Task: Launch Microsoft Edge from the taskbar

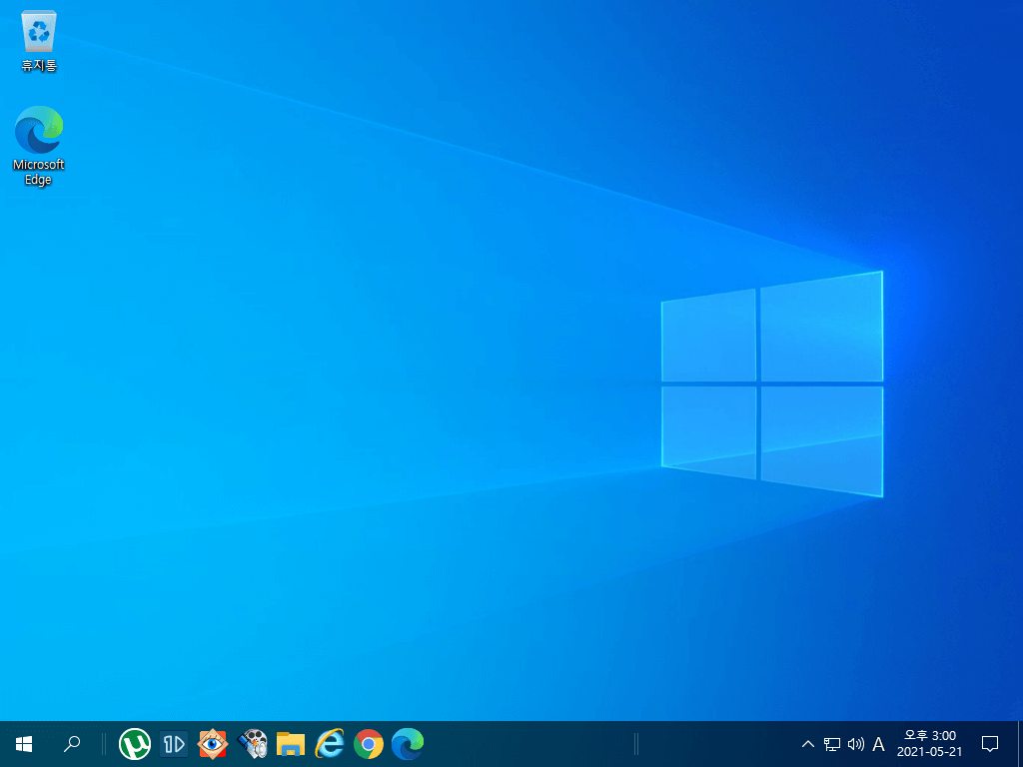Action: click(x=408, y=743)
